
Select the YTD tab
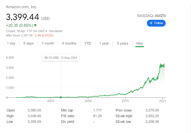click(88, 44)
